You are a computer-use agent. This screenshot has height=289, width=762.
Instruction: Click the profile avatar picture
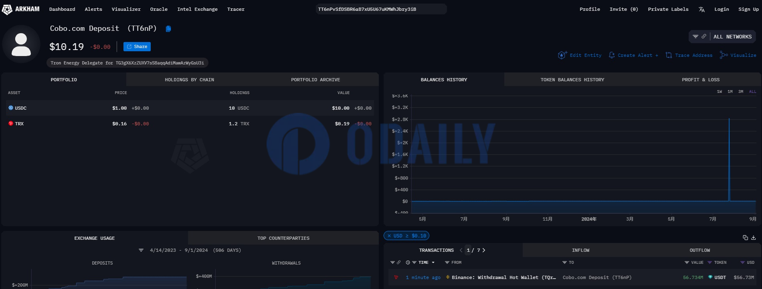click(21, 44)
